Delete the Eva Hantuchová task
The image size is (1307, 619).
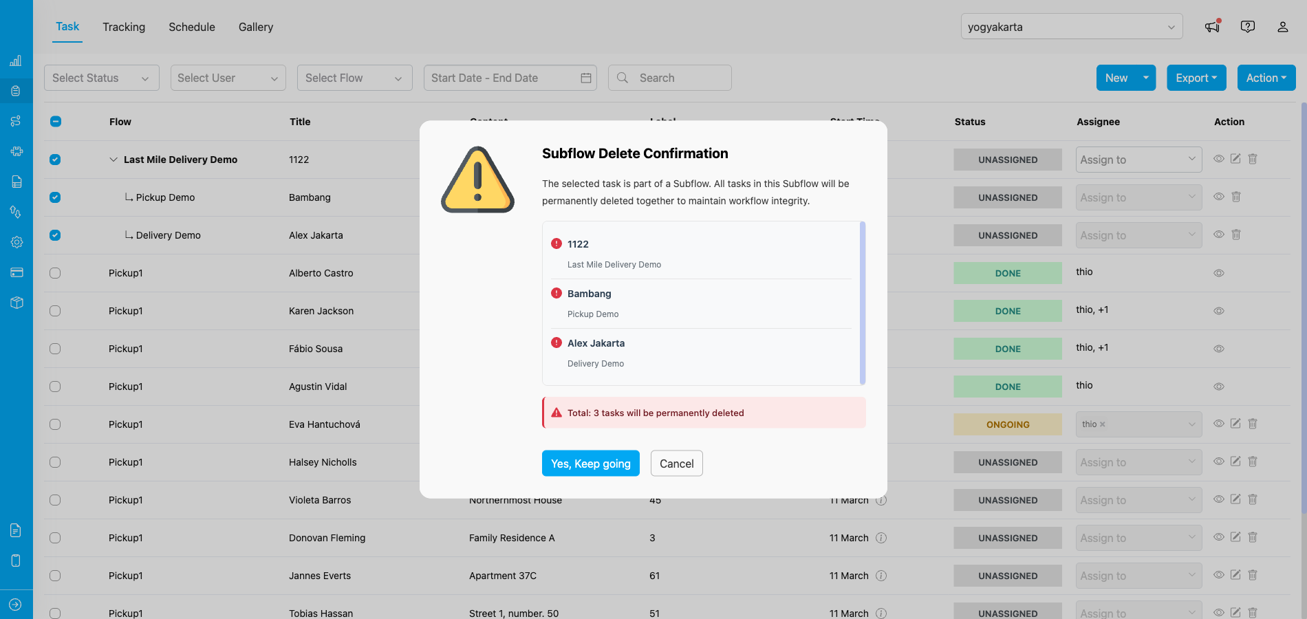[x=1253, y=424]
